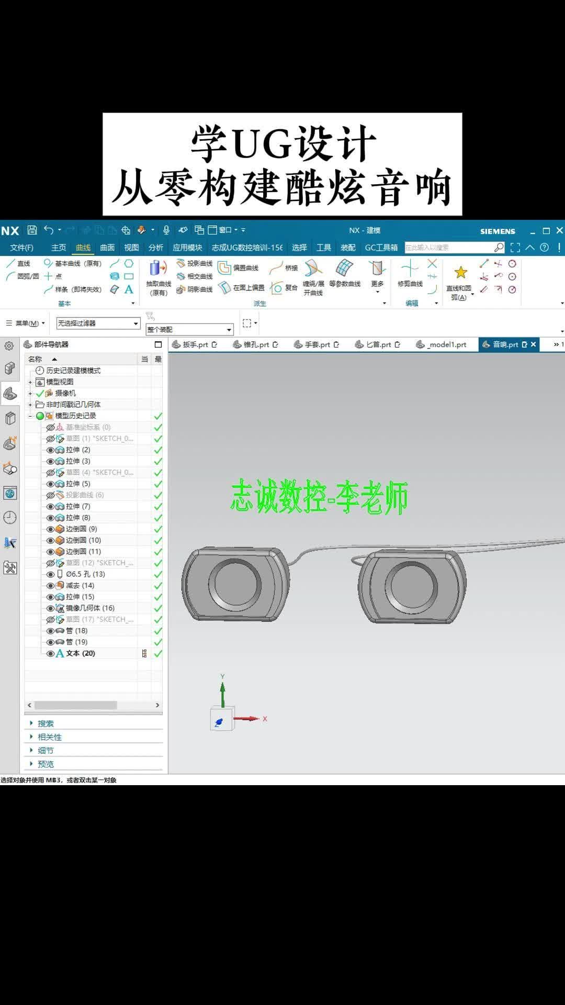Open Extract Curve (抽取曲线) tool

(x=159, y=278)
